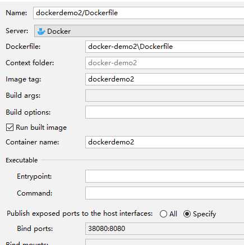Select the Specify radio button
The width and height of the screenshot is (244, 245).
tap(187, 214)
